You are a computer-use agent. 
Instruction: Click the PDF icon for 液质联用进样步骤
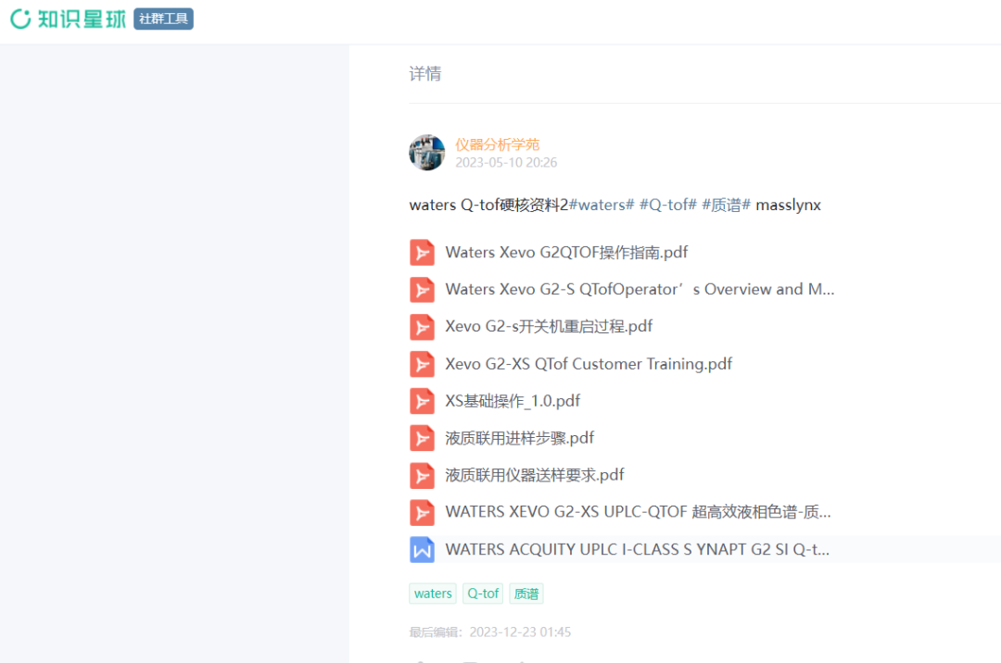[x=422, y=438]
